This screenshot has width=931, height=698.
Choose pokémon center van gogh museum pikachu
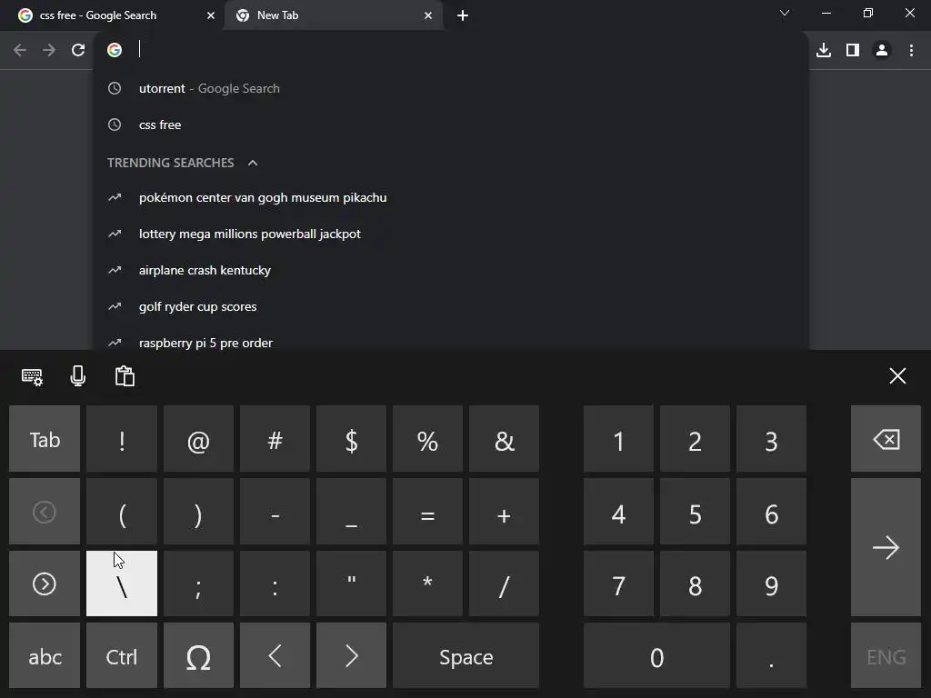pyautogui.click(x=451, y=197)
